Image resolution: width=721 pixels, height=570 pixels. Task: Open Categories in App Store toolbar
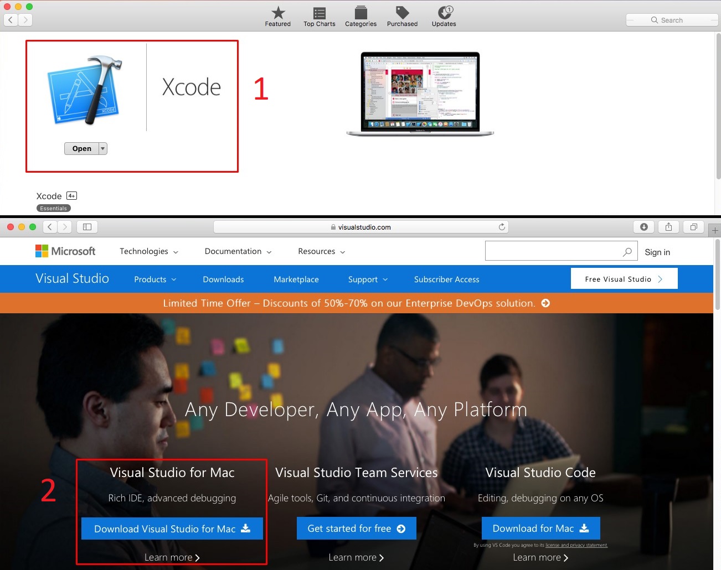tap(361, 17)
